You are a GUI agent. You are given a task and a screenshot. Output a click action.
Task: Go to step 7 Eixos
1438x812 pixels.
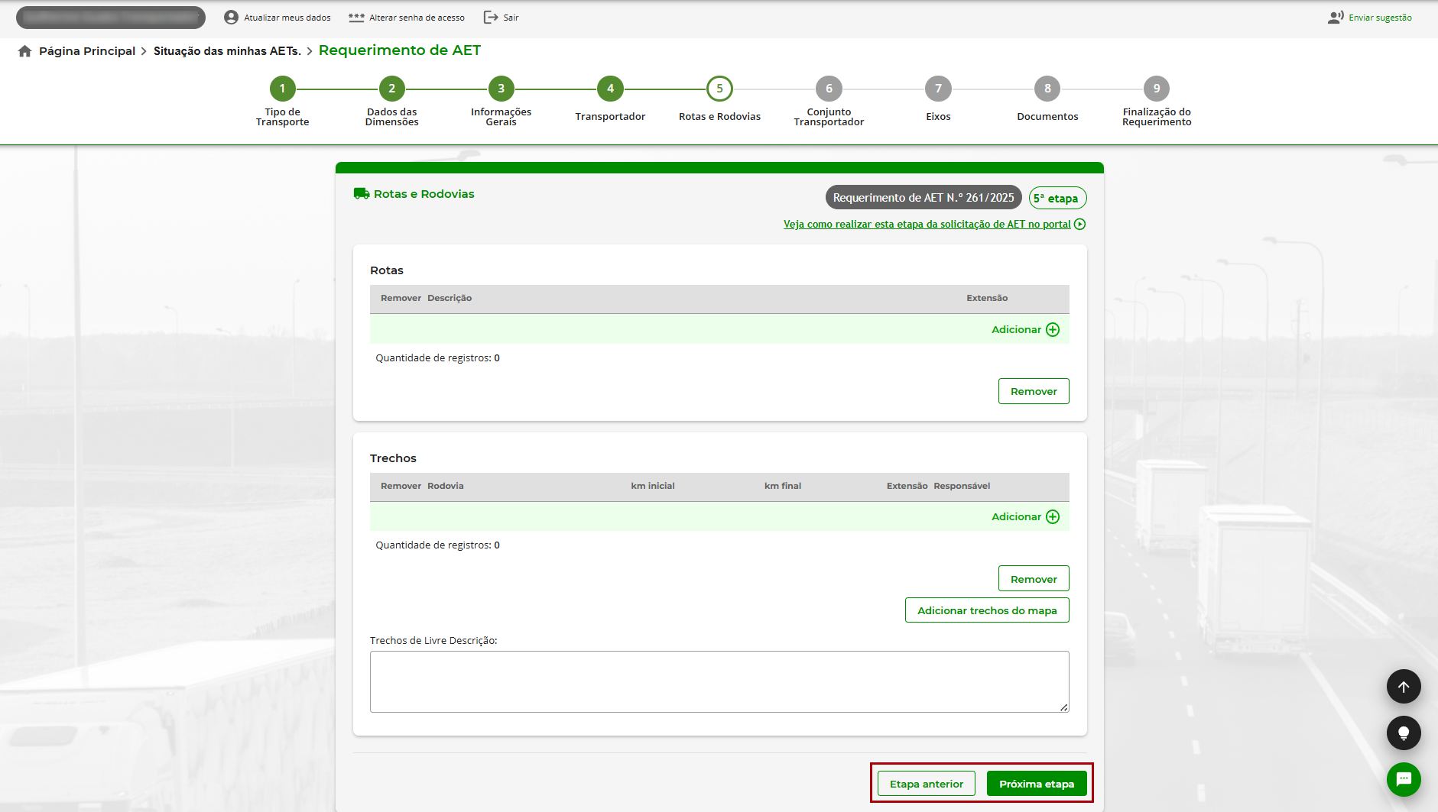coord(938,89)
